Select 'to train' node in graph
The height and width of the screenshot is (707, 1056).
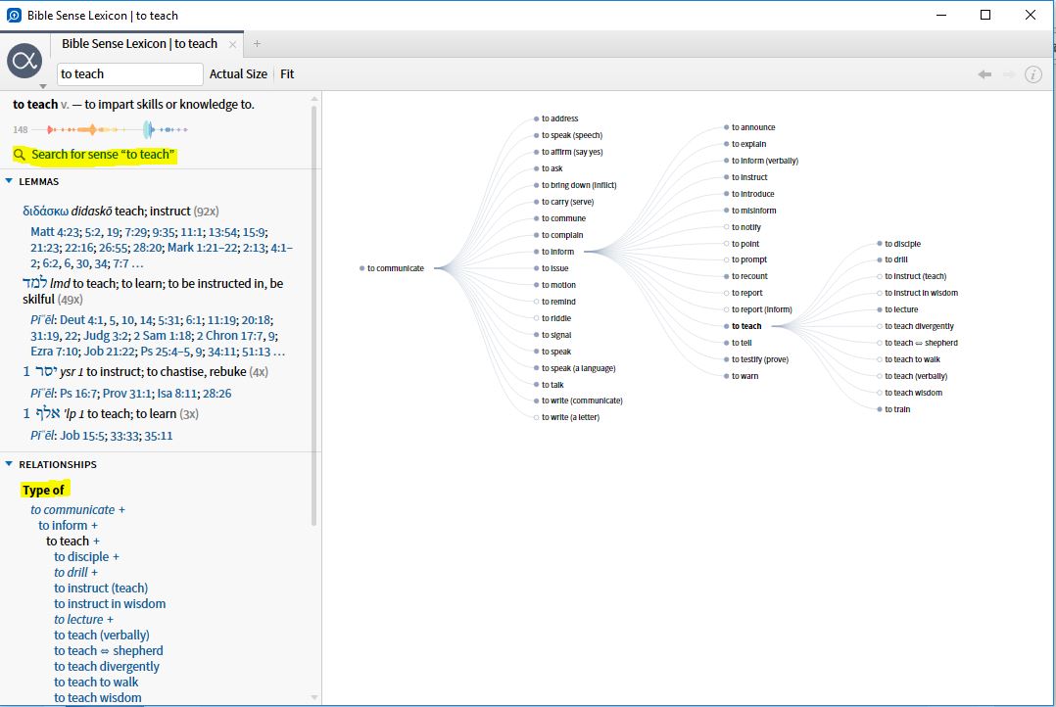pyautogui.click(x=893, y=409)
